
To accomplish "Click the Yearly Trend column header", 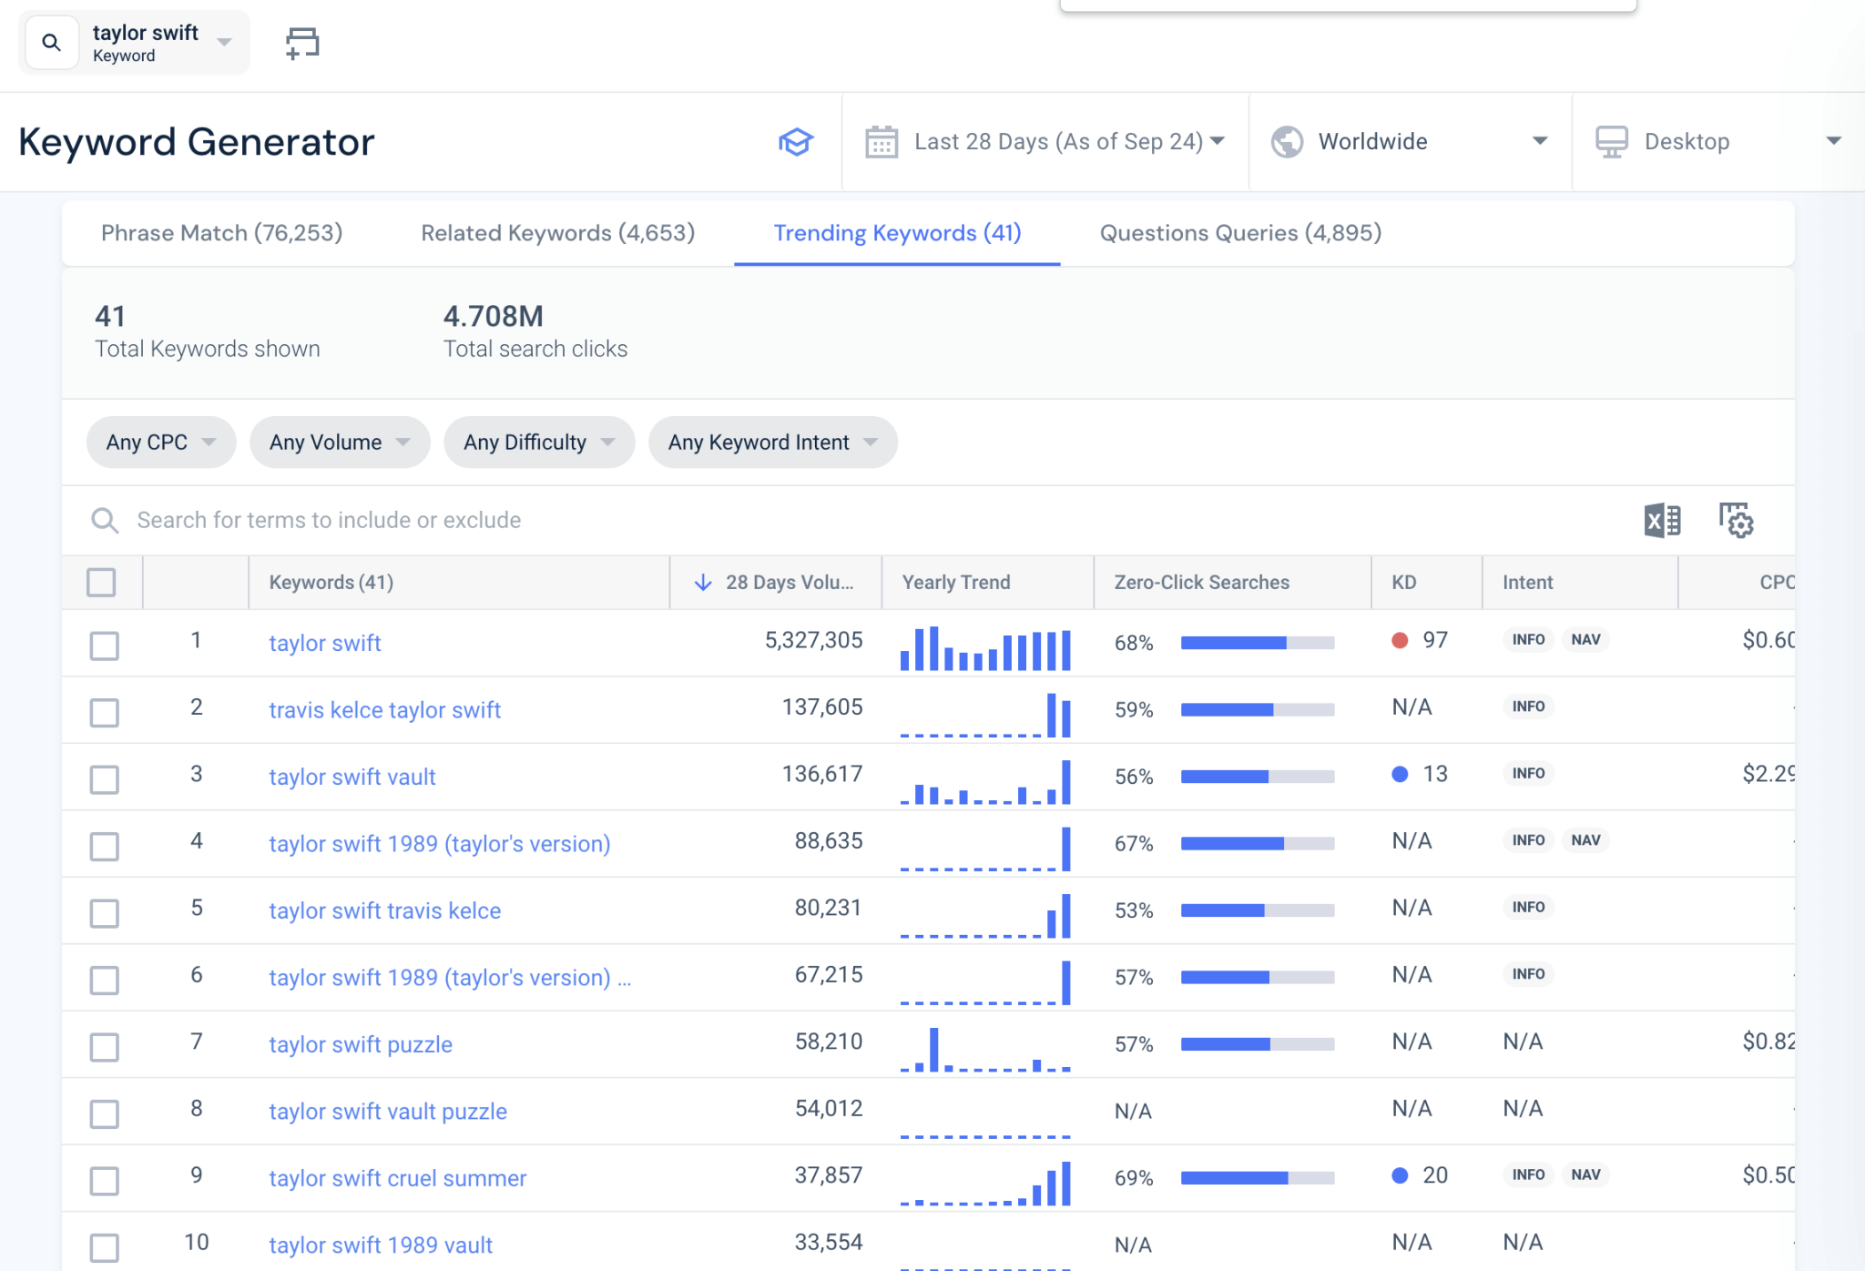I will point(956,583).
